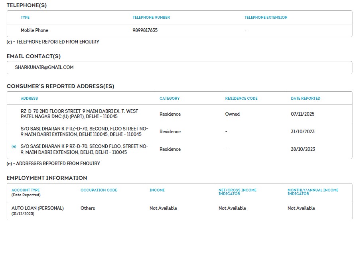Viewport: 357px width, 280px height.
Task: Click the RESIDENCE CODE column header
Action: point(241,99)
